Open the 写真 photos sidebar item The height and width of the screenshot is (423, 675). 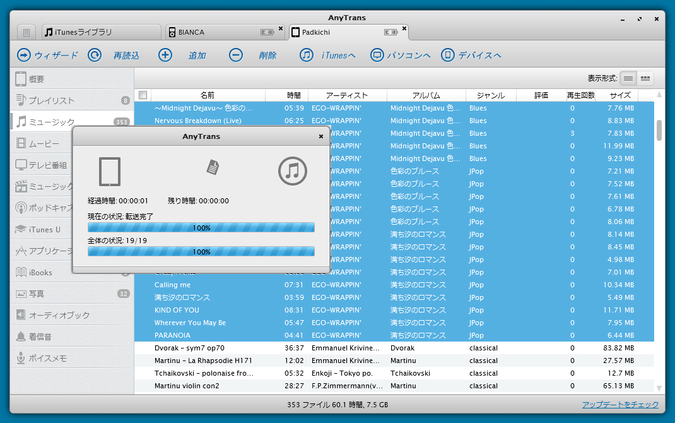[72, 294]
